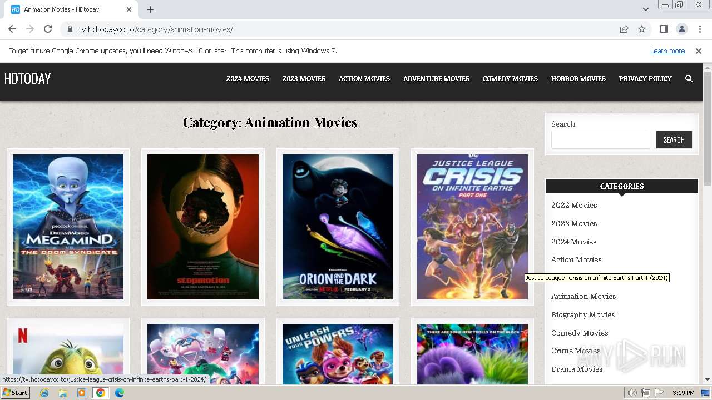The image size is (712, 400).
Task: Open Windows Explorer folder in taskbar
Action: [63, 393]
